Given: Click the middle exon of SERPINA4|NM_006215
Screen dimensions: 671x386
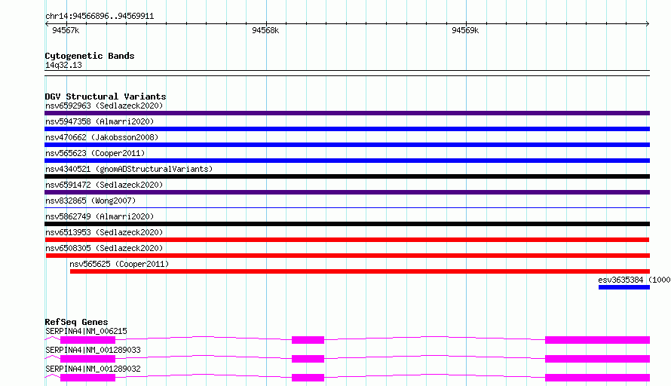Looking at the screenshot, I should point(308,340).
